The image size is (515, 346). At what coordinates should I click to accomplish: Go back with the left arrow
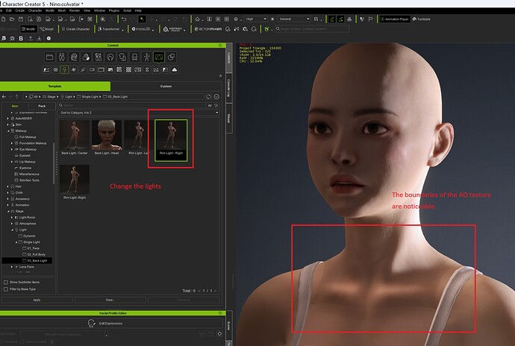[4, 96]
